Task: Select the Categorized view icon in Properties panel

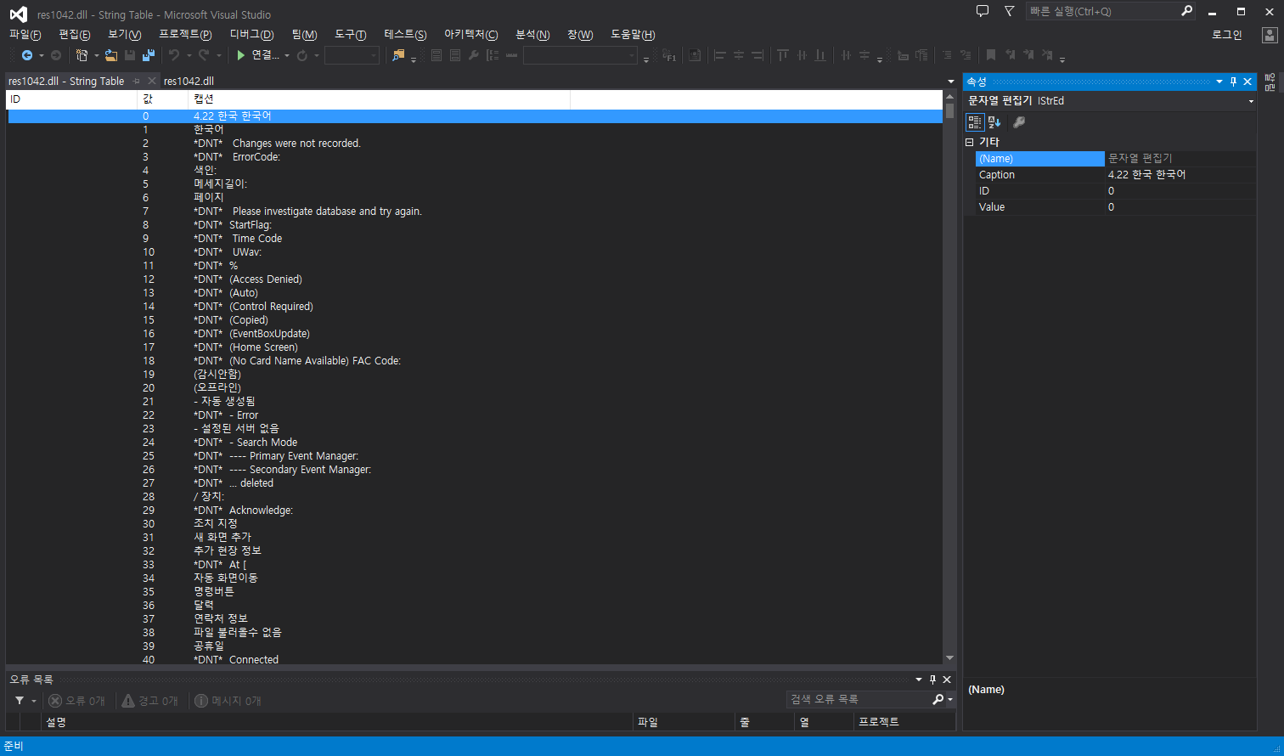Action: coord(975,122)
